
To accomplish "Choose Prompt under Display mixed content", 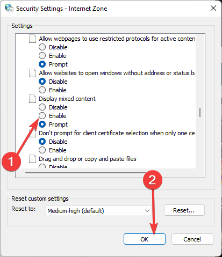I will [42, 124].
